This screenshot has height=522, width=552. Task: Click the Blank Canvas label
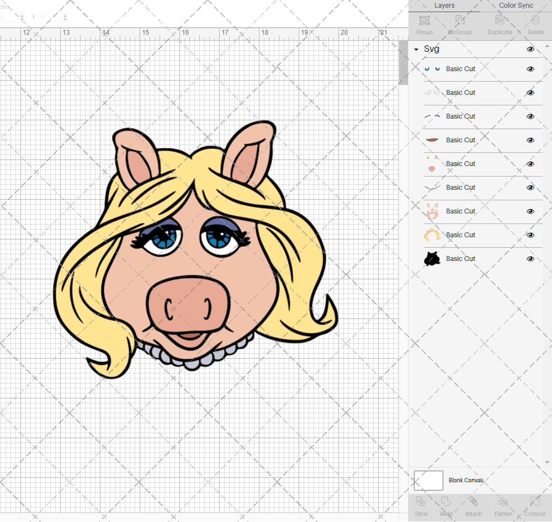[x=466, y=480]
